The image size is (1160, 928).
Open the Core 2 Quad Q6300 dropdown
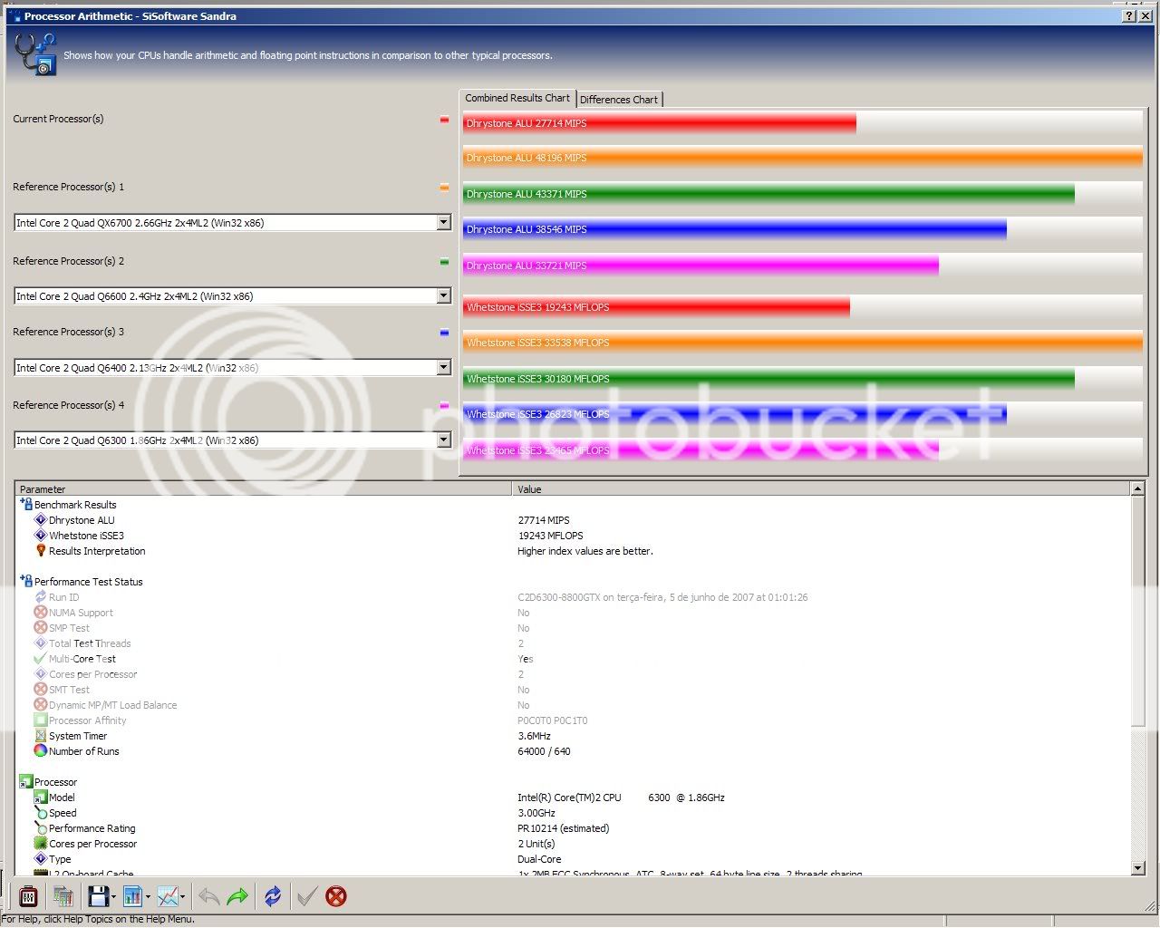pyautogui.click(x=443, y=440)
